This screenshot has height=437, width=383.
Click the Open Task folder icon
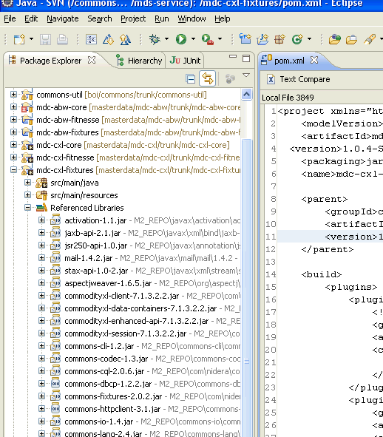(351, 40)
